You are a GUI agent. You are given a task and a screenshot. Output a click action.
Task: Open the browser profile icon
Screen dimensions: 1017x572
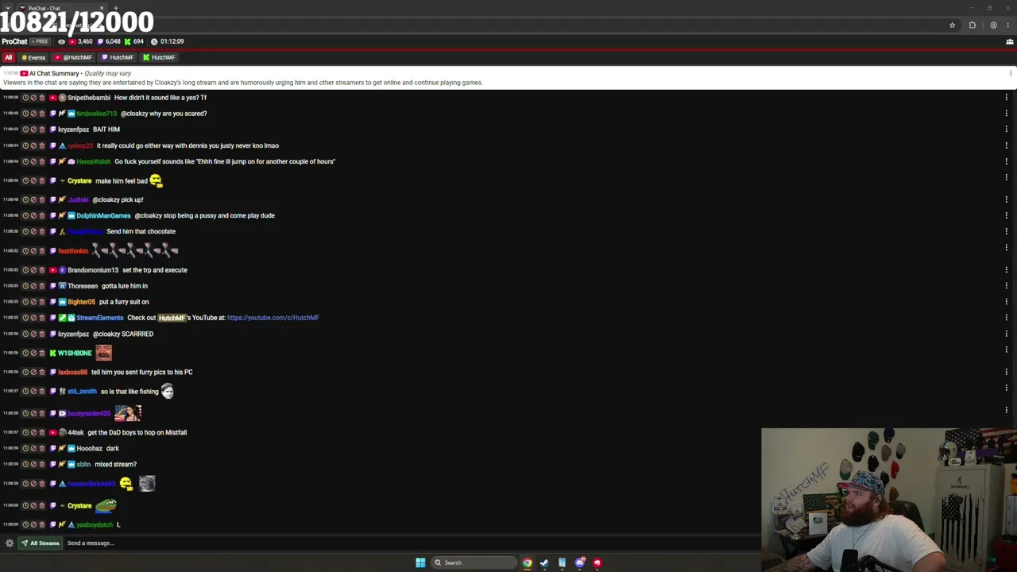point(993,25)
